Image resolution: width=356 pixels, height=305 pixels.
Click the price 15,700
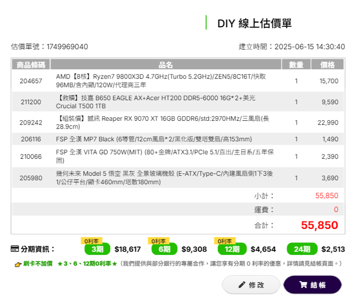[329, 81]
